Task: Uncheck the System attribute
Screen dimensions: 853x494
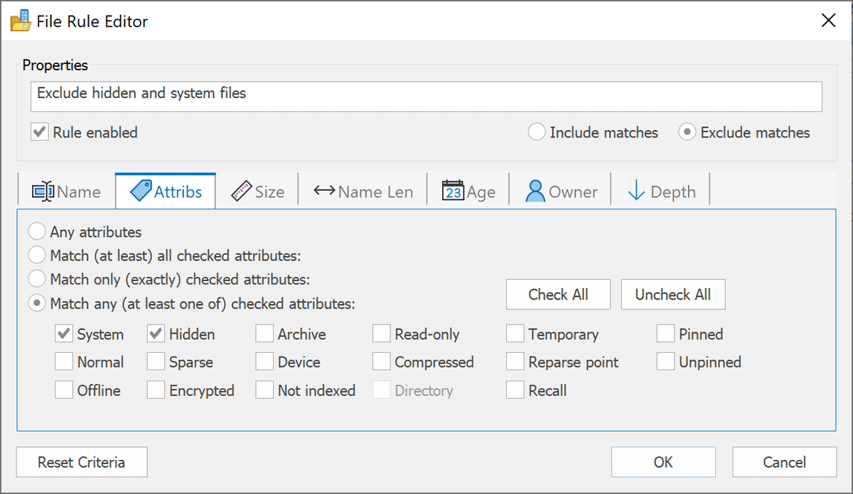Action: coord(63,334)
